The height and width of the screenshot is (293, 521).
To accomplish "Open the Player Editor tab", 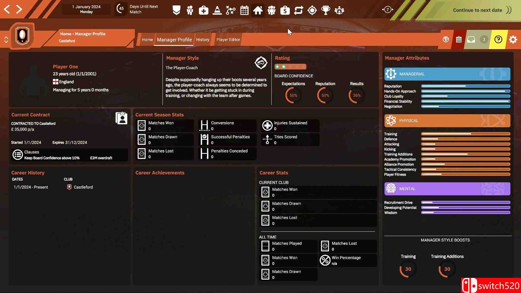I will pyautogui.click(x=228, y=40).
